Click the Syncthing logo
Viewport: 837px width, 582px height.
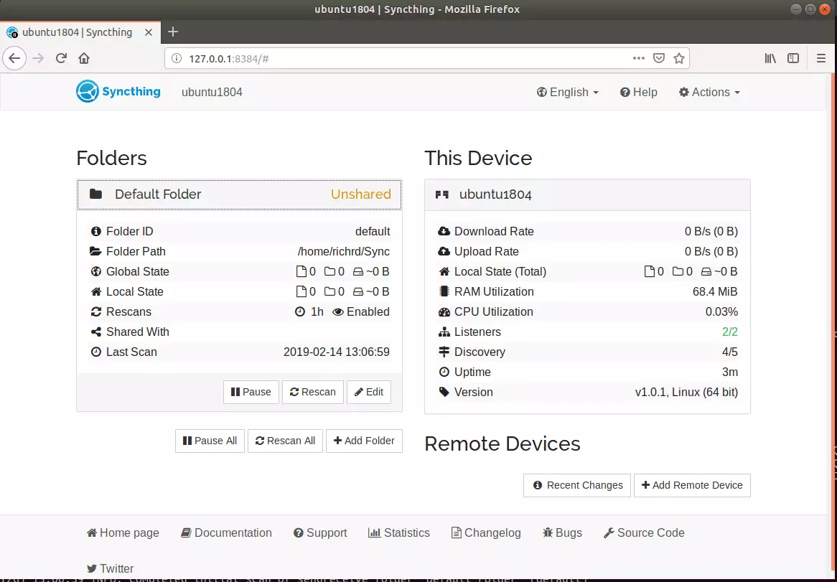(x=118, y=91)
